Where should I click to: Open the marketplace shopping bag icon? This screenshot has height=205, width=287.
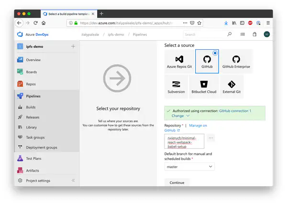coord(254,34)
